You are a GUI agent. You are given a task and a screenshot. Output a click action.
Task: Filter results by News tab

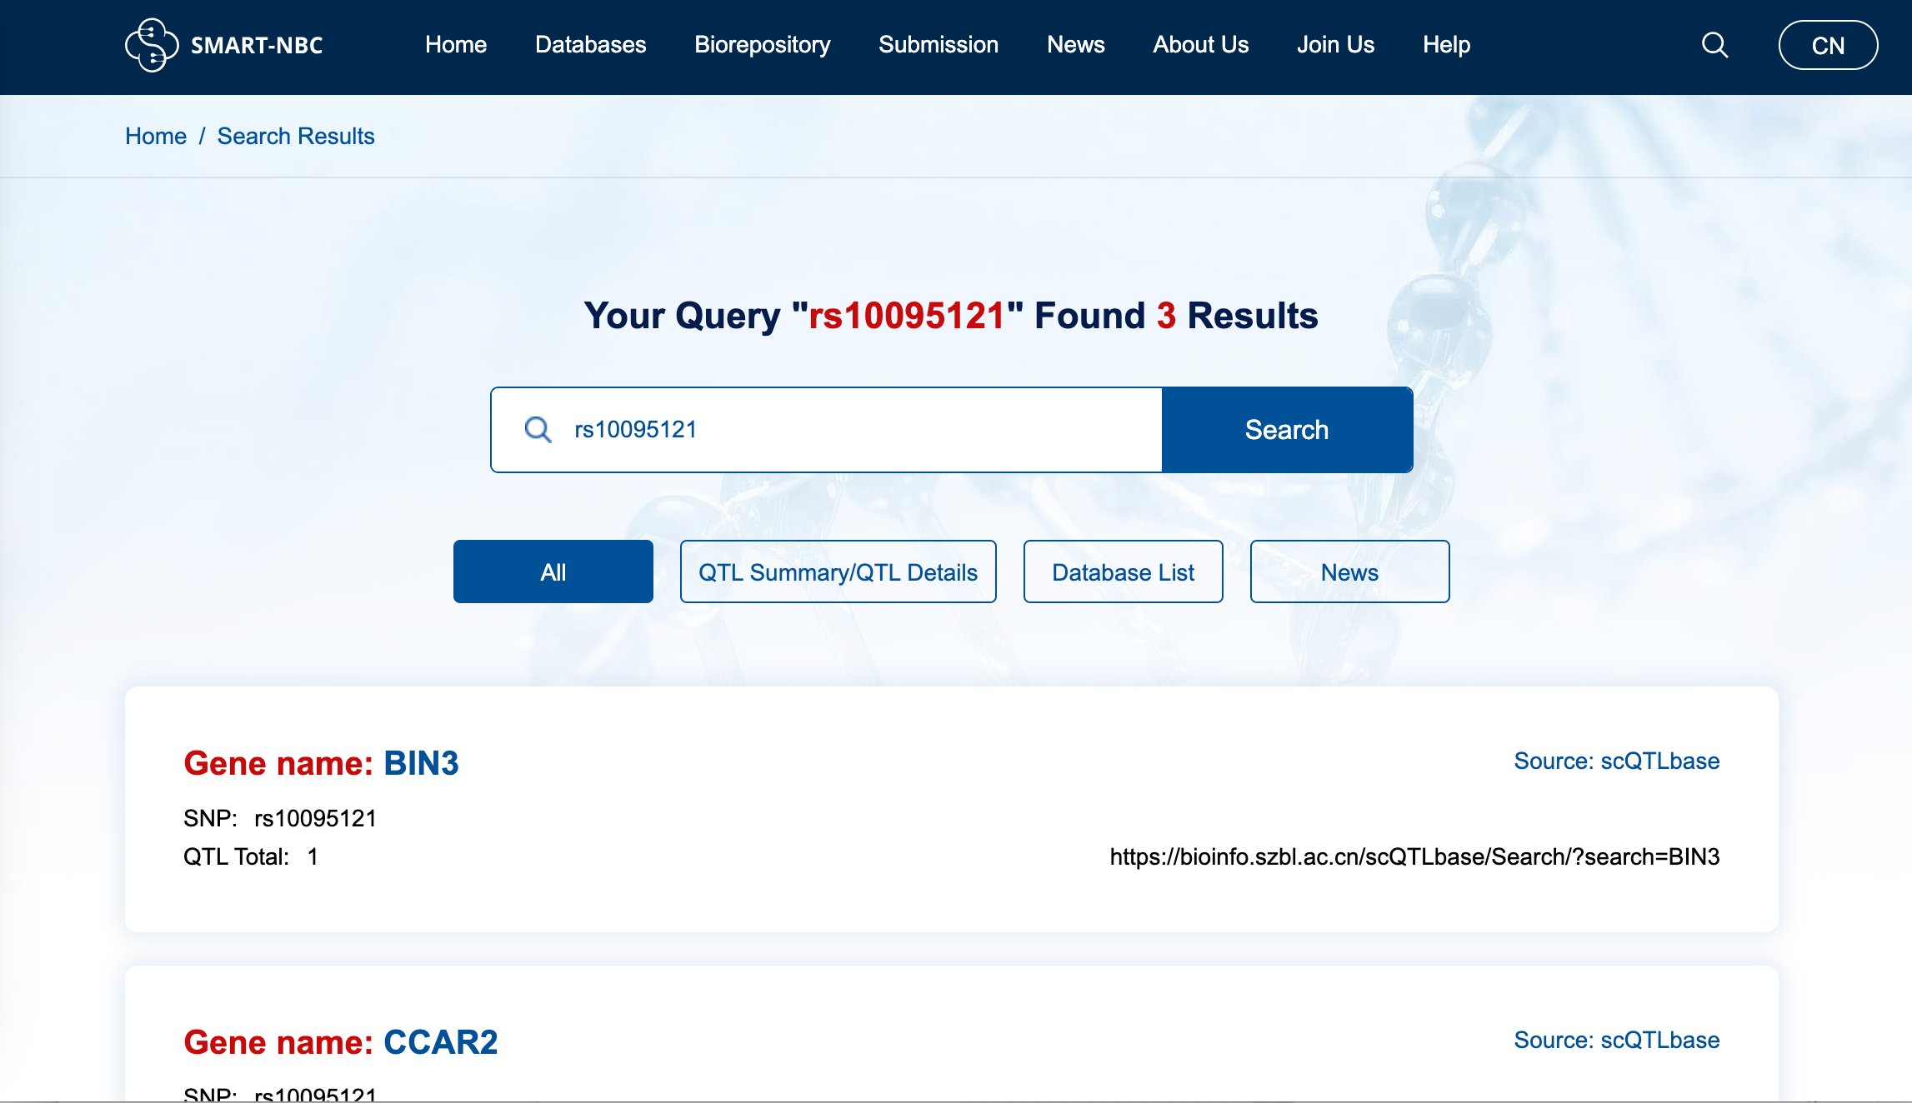tap(1349, 572)
